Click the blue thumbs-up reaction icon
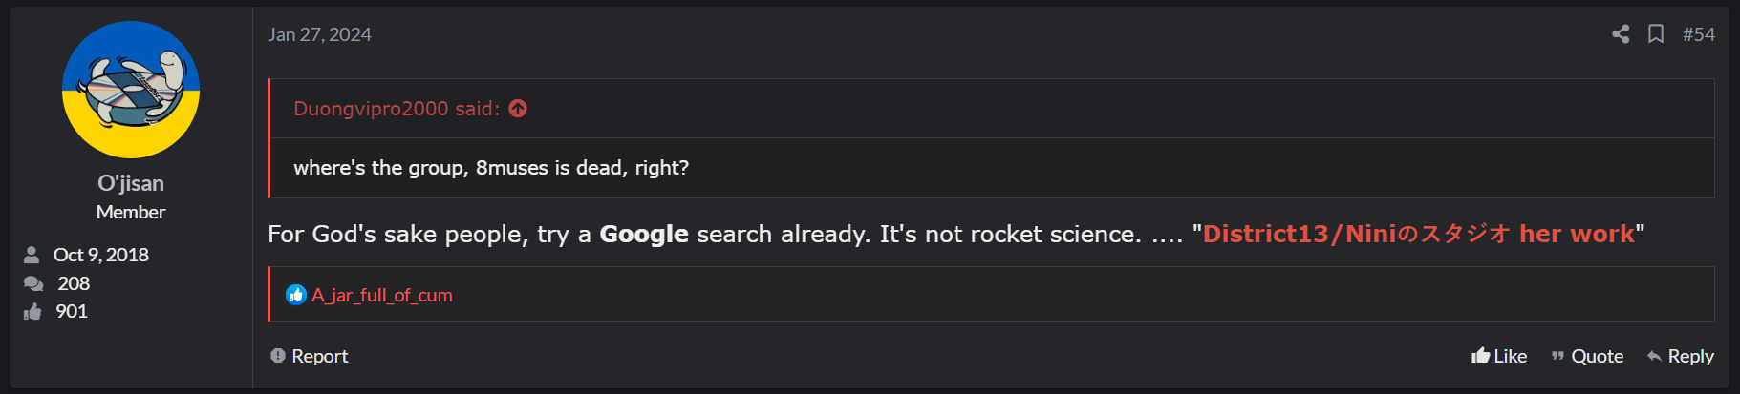Image resolution: width=1740 pixels, height=394 pixels. coord(296,295)
